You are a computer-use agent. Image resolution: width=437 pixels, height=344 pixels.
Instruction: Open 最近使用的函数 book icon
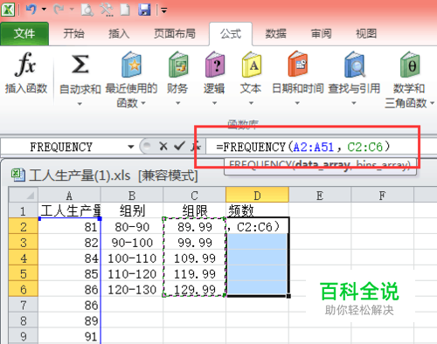click(132, 65)
